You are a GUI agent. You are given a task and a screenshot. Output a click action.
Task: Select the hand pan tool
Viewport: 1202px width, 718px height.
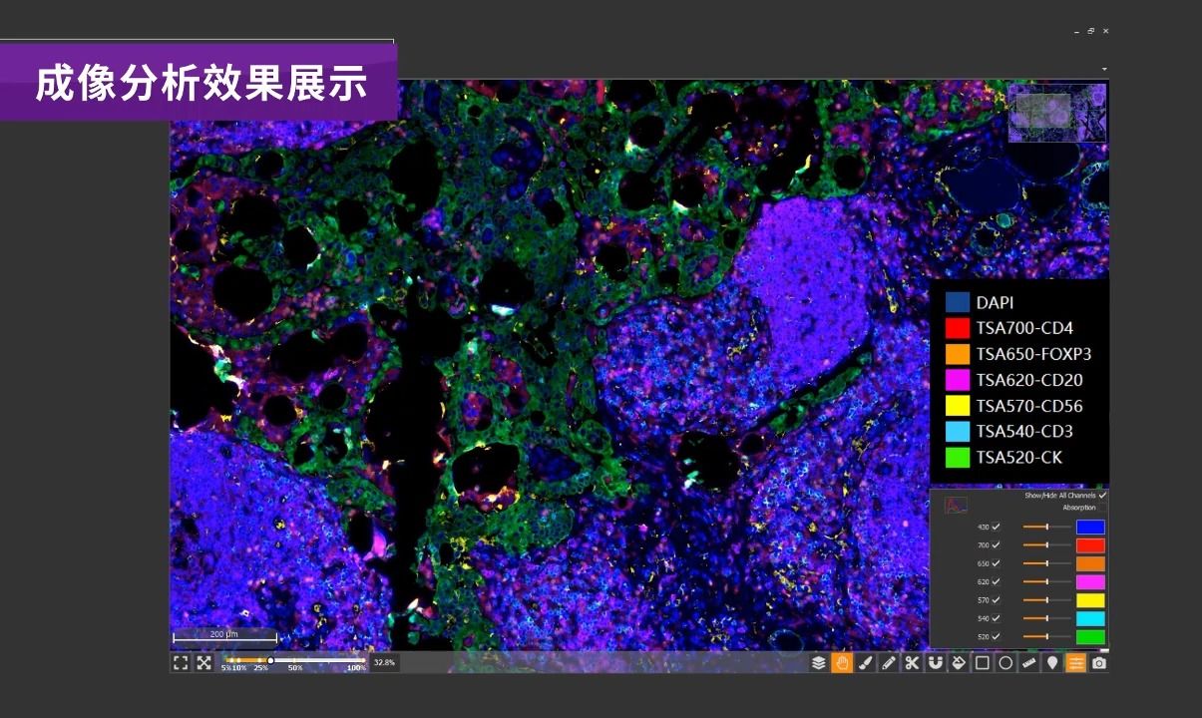tap(842, 662)
